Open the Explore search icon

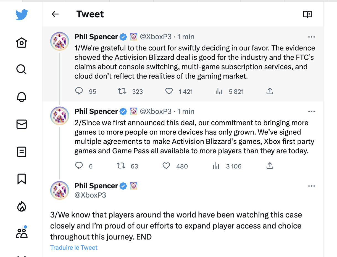pos(22,69)
